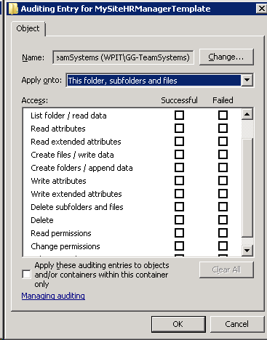Check Successful for Create files / write data
The width and height of the screenshot is (267, 340).
(x=179, y=155)
